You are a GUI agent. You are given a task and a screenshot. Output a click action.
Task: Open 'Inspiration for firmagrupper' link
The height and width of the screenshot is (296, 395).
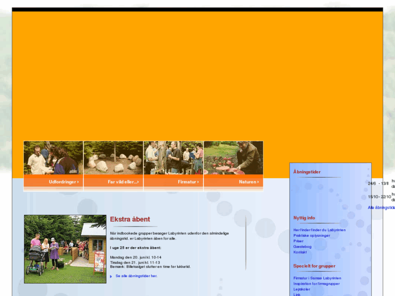pyautogui.click(x=316, y=284)
